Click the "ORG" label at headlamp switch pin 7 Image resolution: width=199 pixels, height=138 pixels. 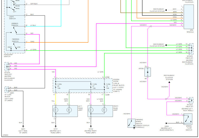(32, 42)
